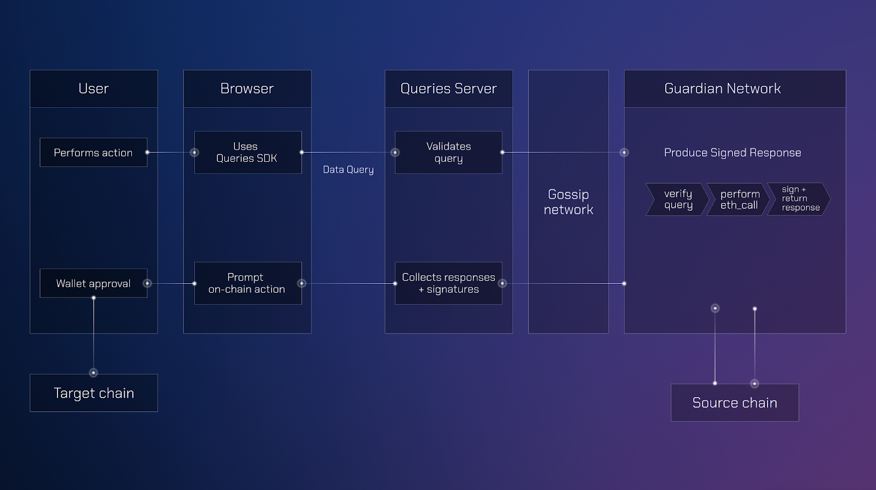876x490 pixels.
Task: Click glowing node right of Wallet approval
Action: click(x=147, y=283)
